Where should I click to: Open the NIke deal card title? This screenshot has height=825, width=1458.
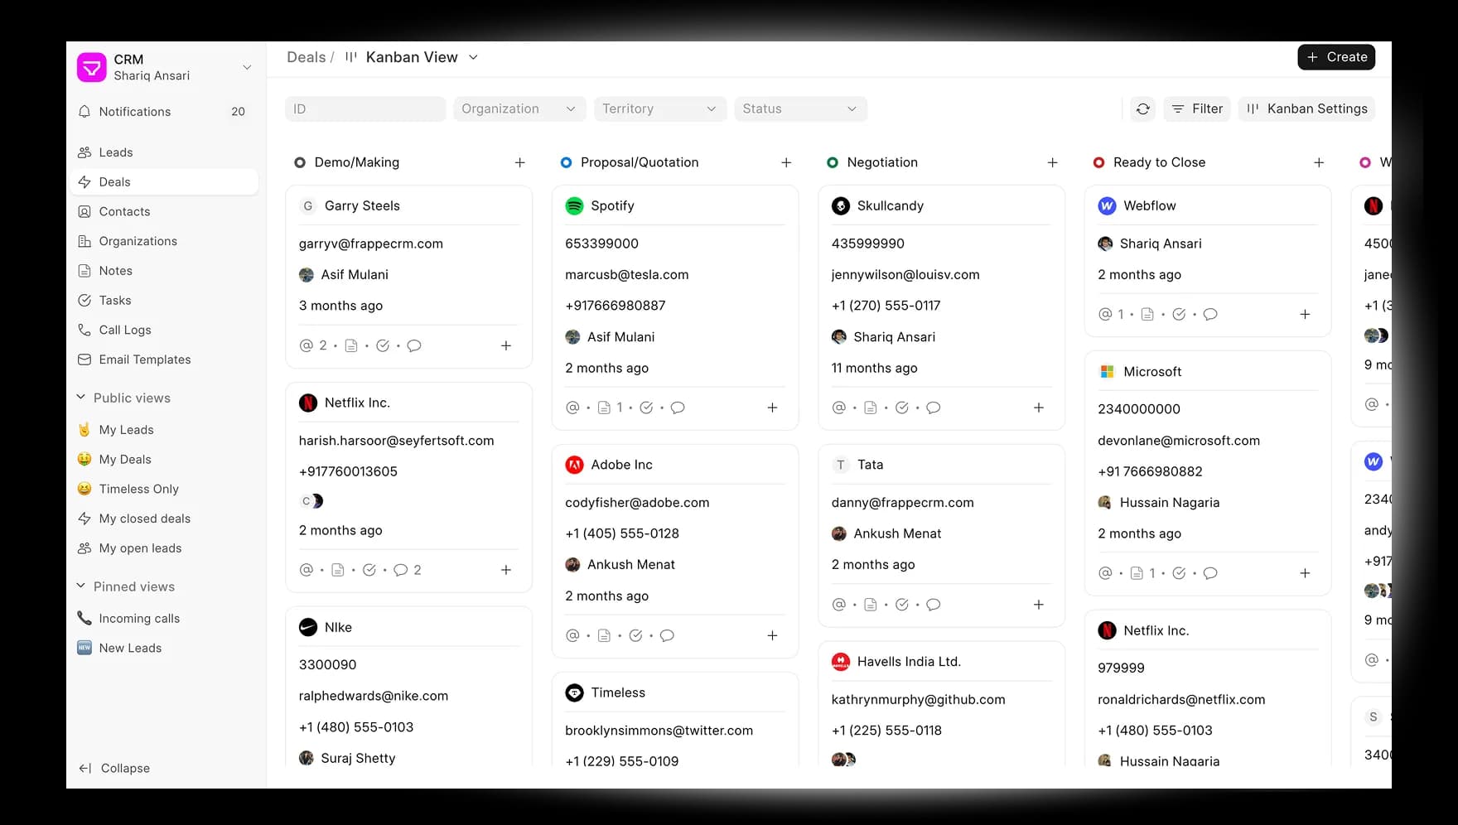point(338,627)
